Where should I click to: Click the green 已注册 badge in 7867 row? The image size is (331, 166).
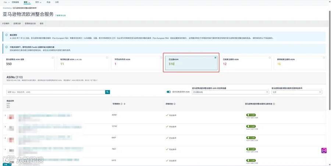(251, 149)
